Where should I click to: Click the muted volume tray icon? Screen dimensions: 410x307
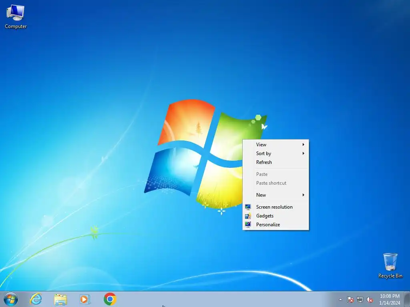370,299
